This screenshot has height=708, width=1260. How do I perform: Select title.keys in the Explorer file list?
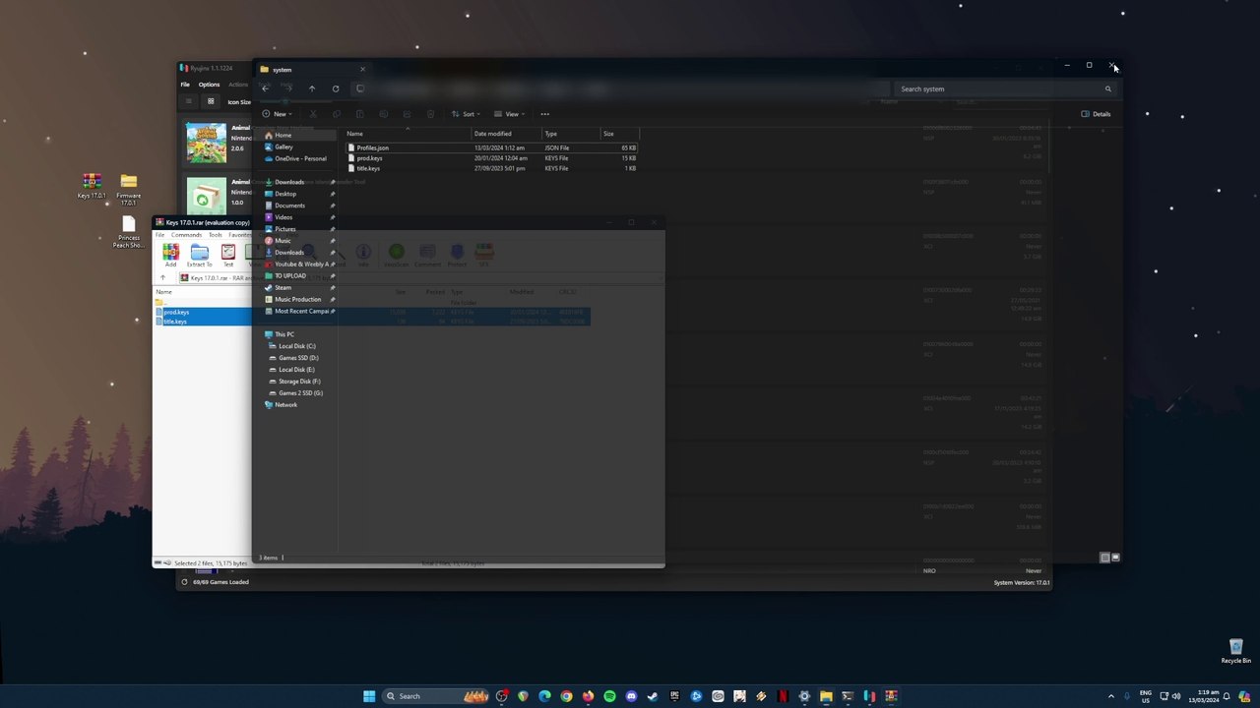(x=492, y=168)
